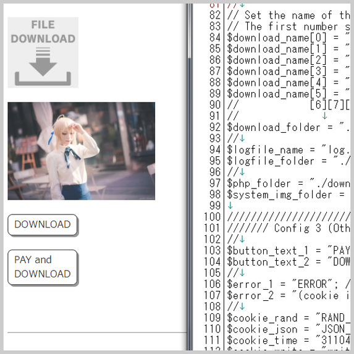Click the $download_folder line
Image resolution: width=354 pixels, height=354 pixels.
point(289,127)
